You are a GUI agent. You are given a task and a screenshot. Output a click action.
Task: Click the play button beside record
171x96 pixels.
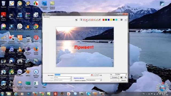pyautogui.click(x=95, y=75)
